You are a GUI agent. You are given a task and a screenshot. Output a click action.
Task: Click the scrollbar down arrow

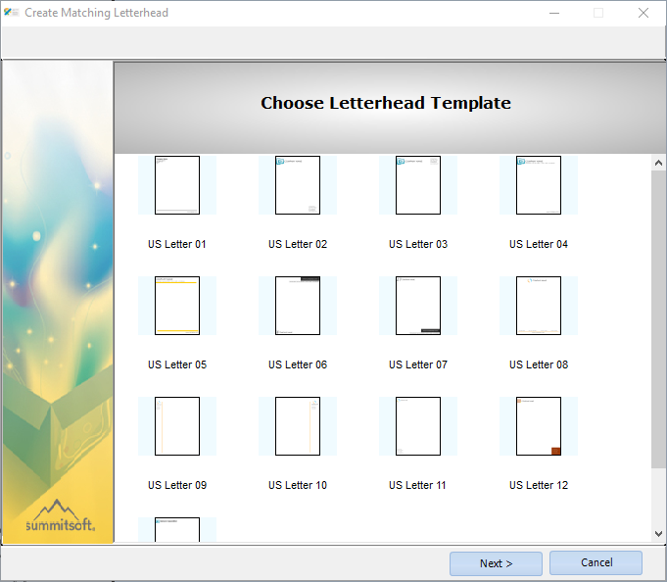pos(658,533)
